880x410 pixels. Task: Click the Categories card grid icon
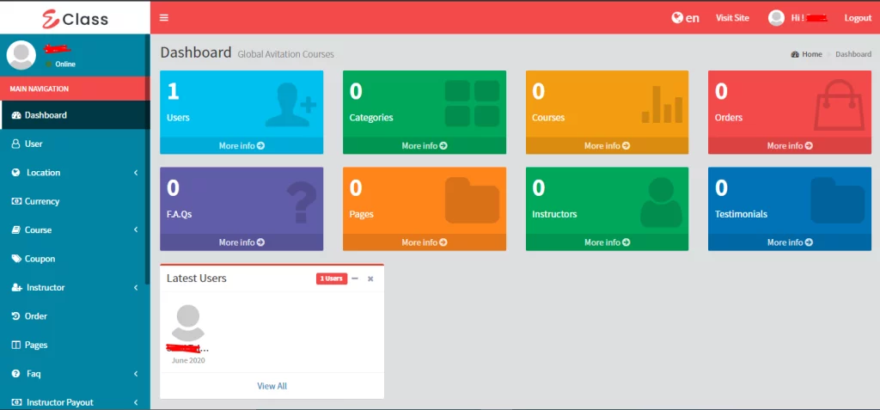coord(472,103)
